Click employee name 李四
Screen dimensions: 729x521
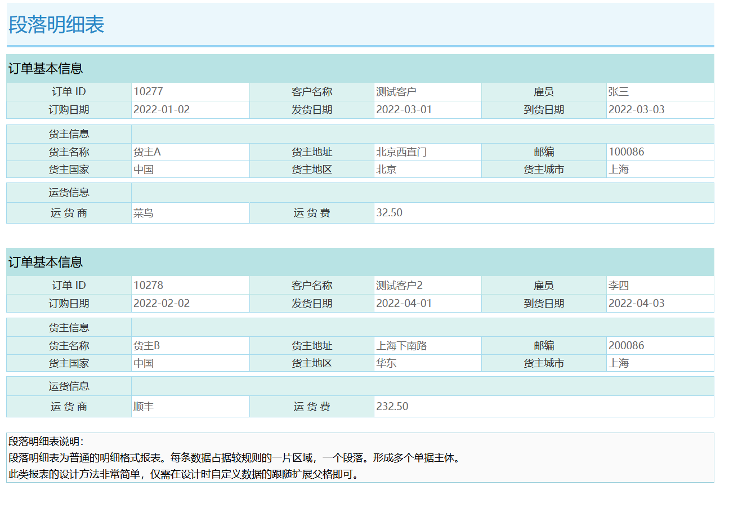(x=619, y=285)
